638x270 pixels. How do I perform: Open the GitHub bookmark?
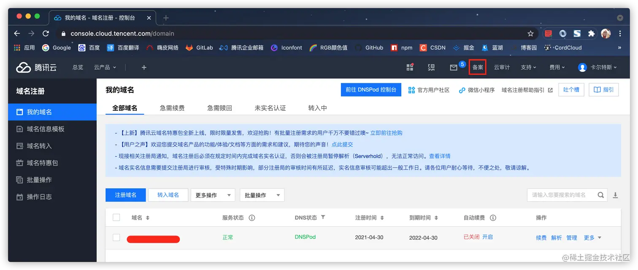[x=369, y=48]
